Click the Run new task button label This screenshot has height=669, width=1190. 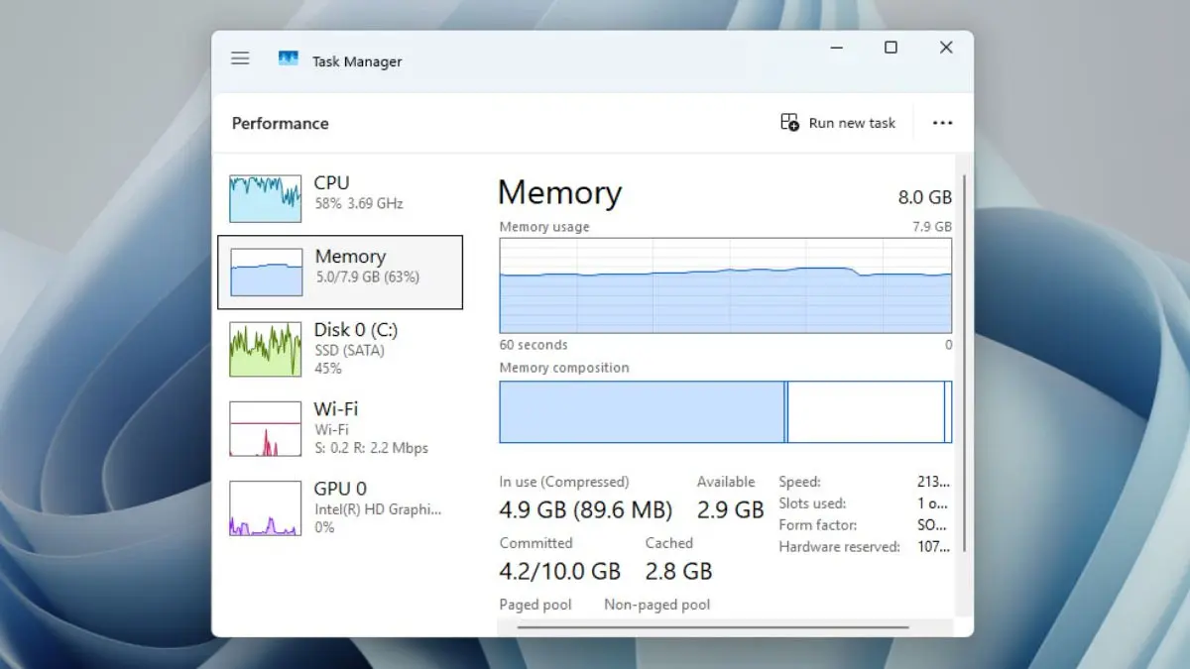coord(852,123)
